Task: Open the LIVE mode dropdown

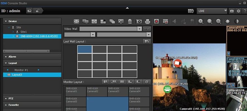Action: coord(212,11)
